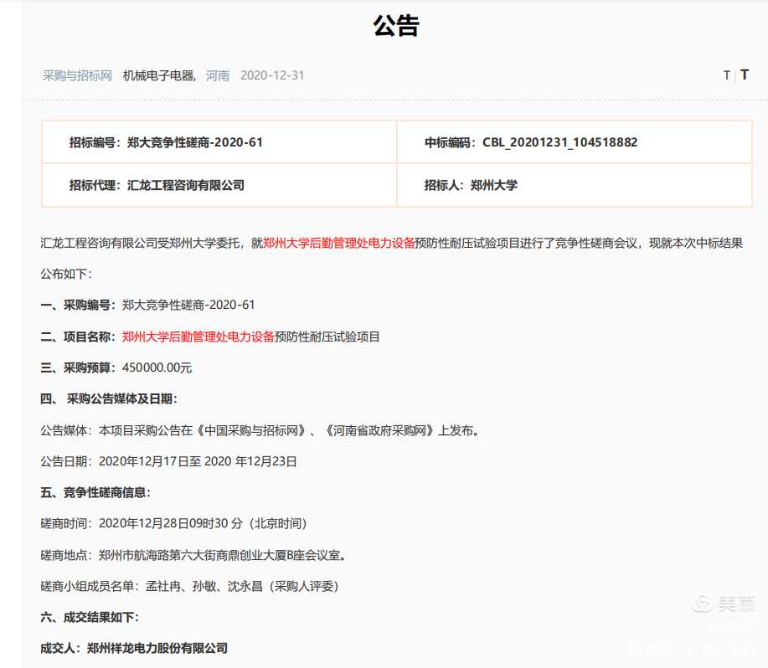The width and height of the screenshot is (768, 668).
Task: Click red link 郑州大学后勤管理处电力设备 in the intro paragraph
Action: click(x=339, y=243)
